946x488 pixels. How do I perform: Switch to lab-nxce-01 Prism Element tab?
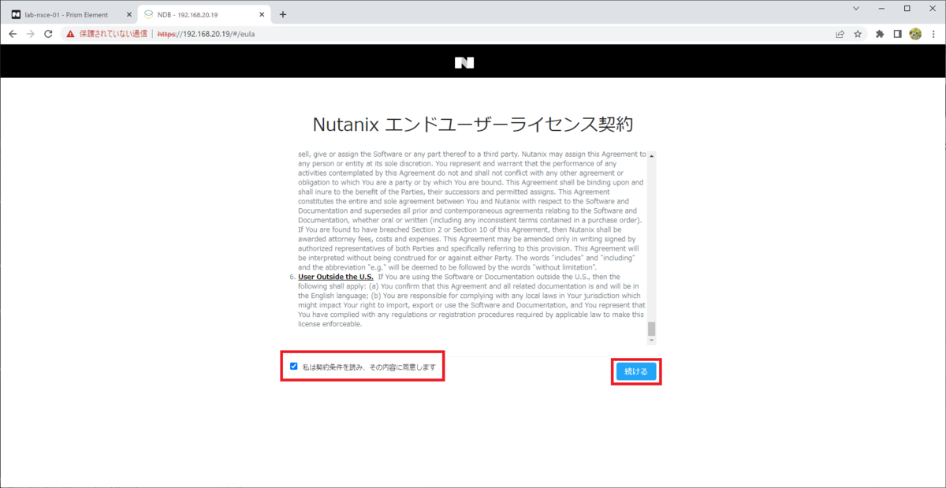pyautogui.click(x=69, y=14)
